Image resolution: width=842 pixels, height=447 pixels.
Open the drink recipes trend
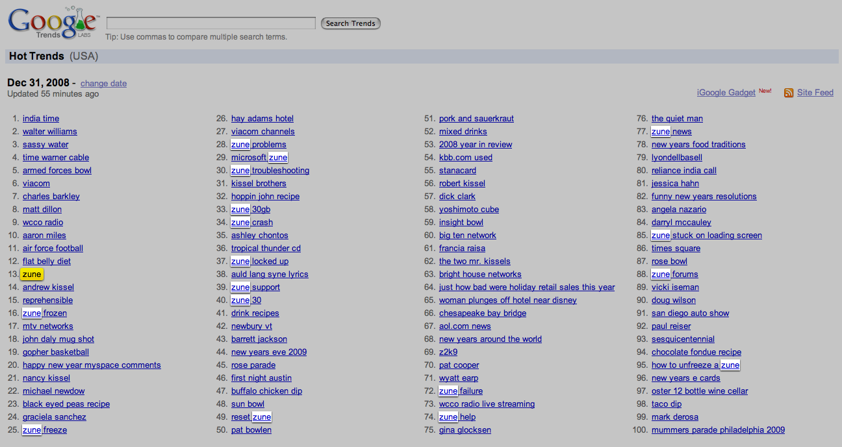[x=255, y=313]
